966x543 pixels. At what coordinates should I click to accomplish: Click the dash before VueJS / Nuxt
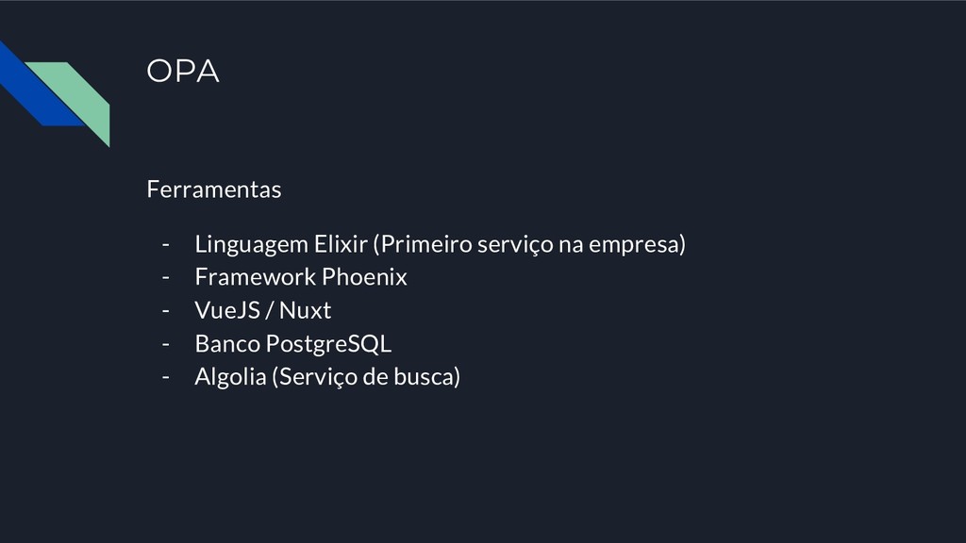166,311
